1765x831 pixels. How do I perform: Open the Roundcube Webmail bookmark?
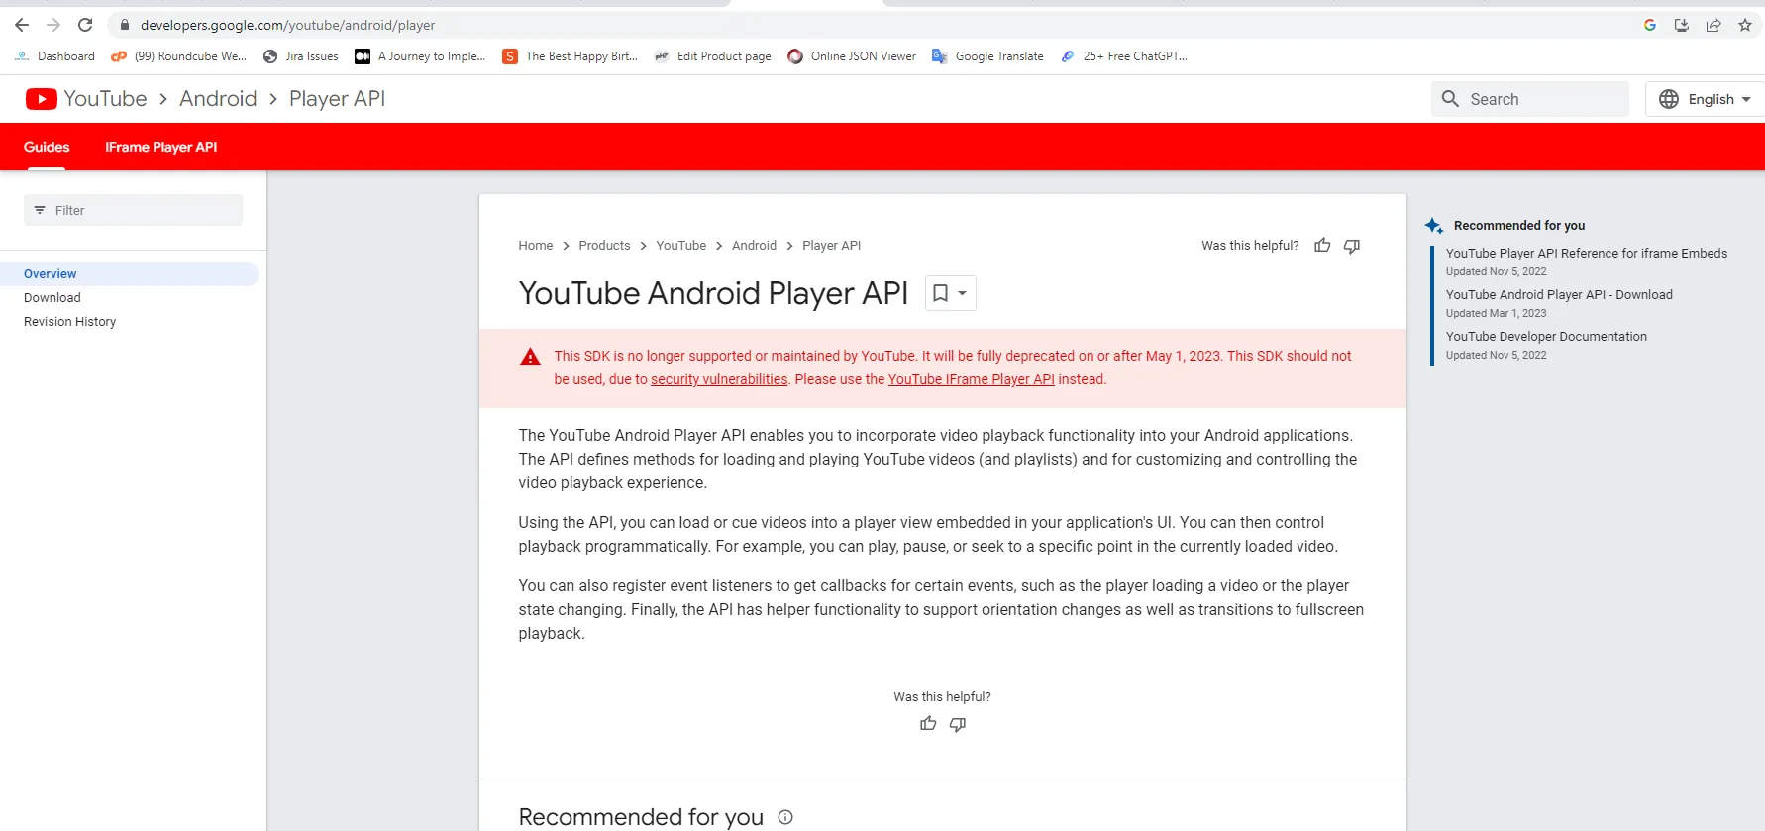point(179,56)
